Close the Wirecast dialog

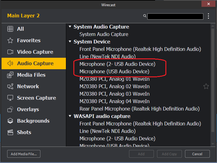(208, 4)
